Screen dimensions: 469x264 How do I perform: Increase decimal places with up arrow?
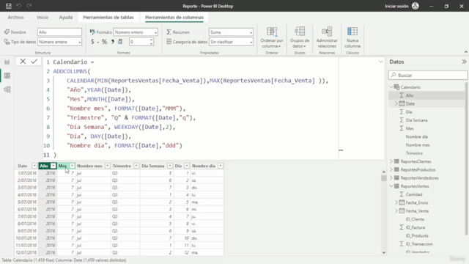click(152, 40)
